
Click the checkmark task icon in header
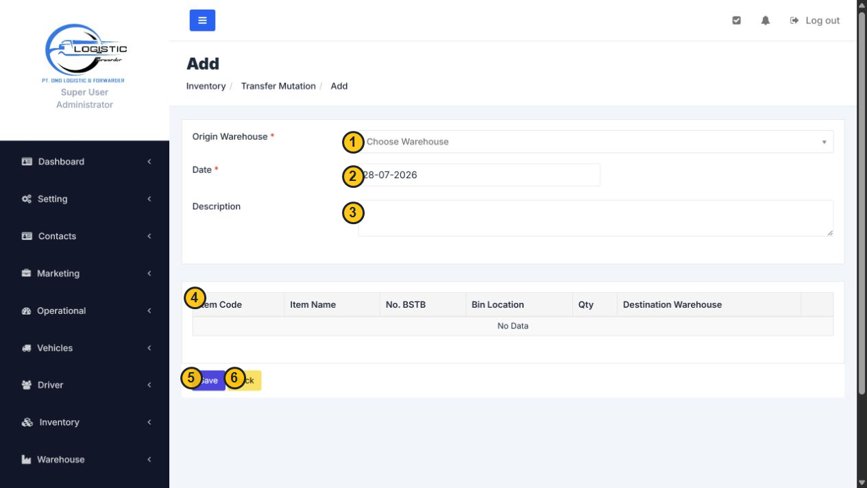[737, 21]
